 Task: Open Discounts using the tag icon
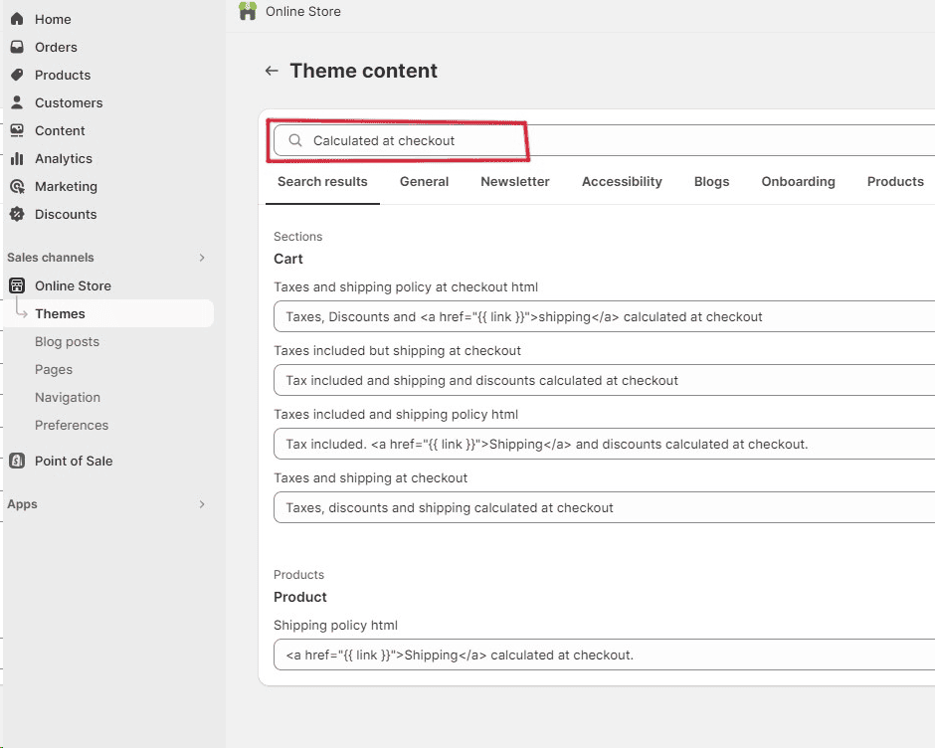16,214
